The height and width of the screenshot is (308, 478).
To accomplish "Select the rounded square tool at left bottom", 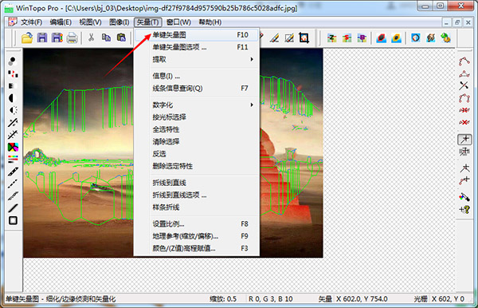I will pyautogui.click(x=13, y=220).
